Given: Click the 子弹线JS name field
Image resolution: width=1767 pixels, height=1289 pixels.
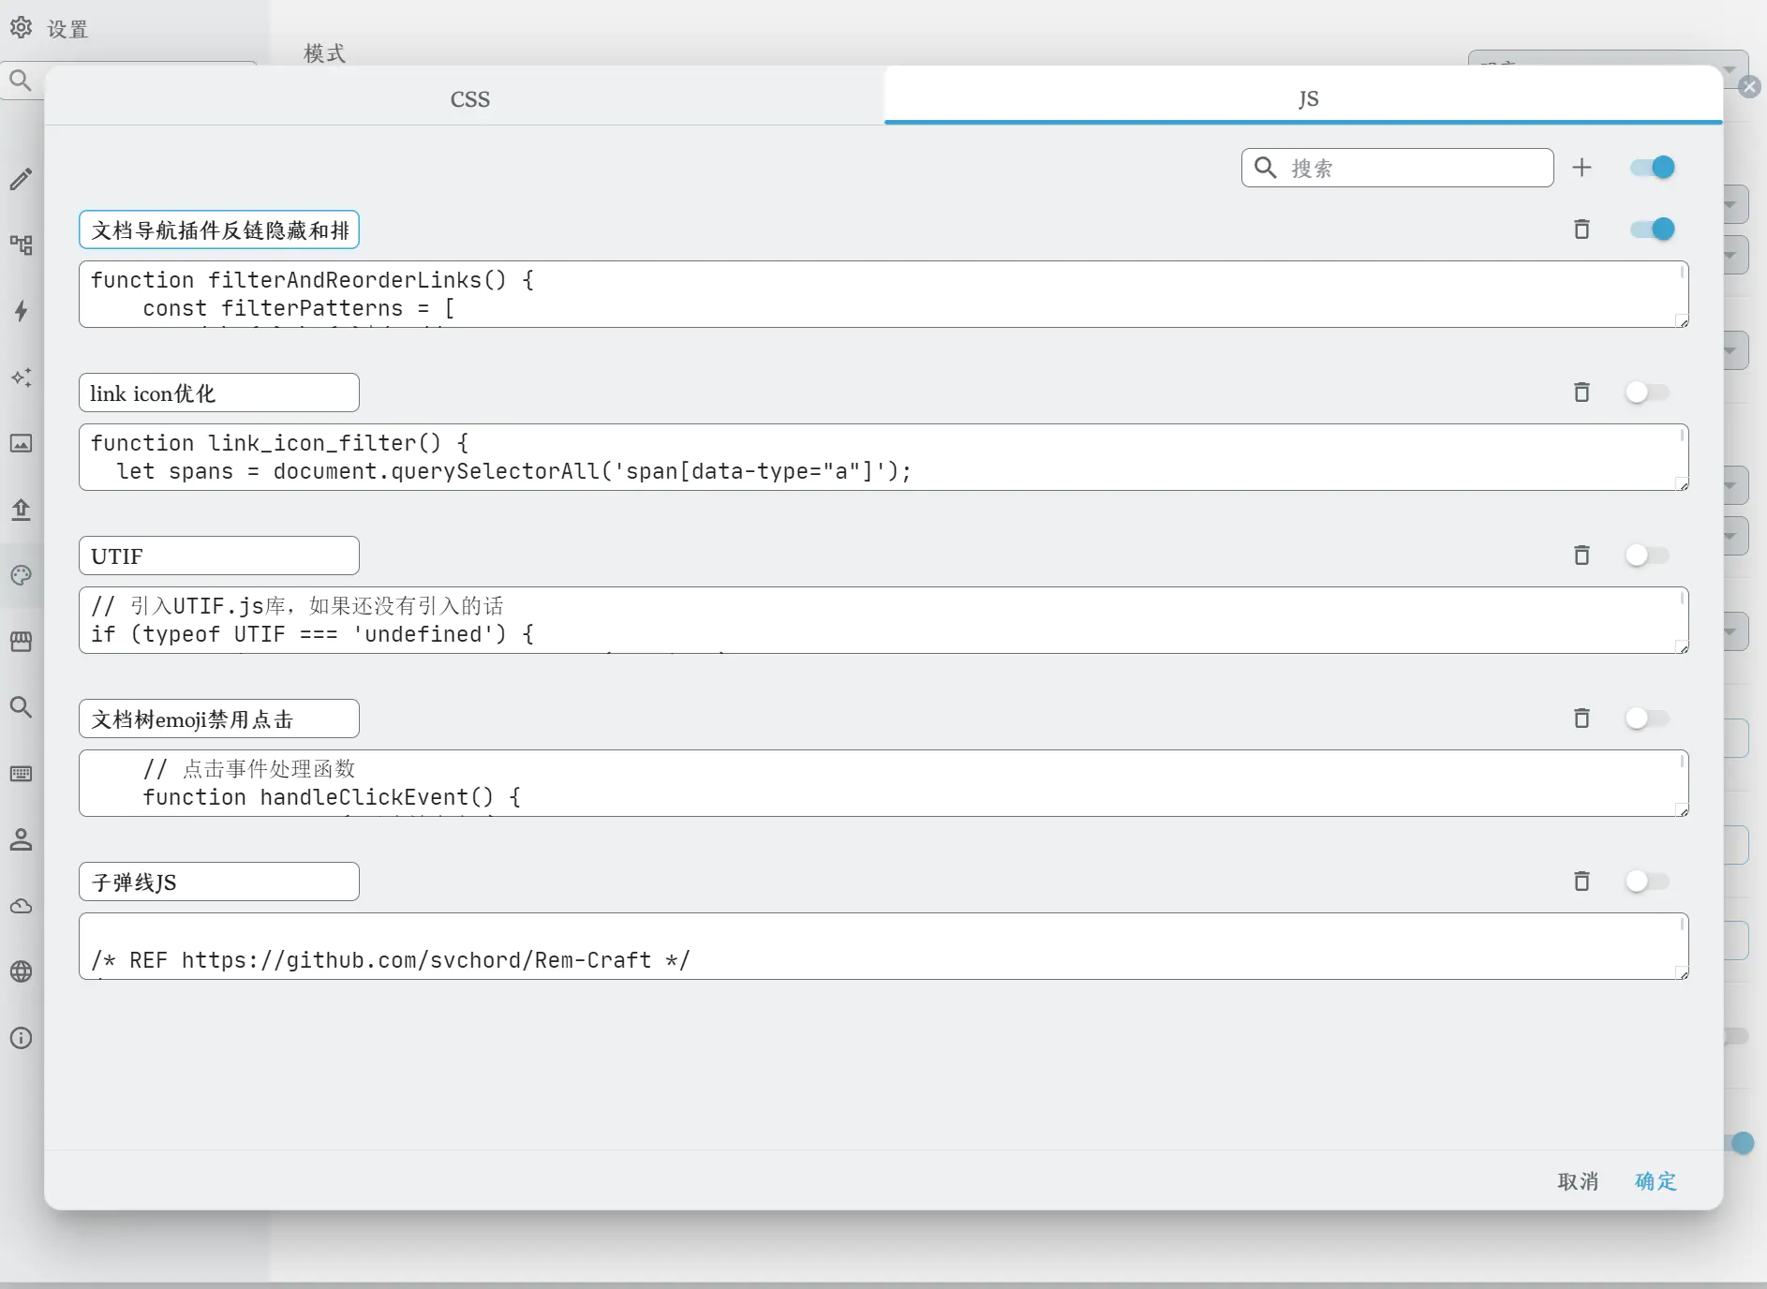Looking at the screenshot, I should pos(219,882).
